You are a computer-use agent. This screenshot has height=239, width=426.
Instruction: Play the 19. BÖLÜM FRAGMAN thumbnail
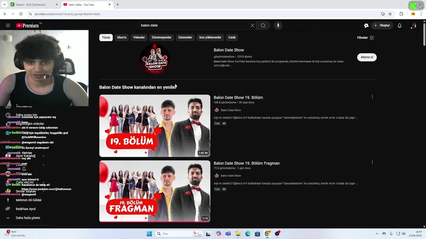155,191
